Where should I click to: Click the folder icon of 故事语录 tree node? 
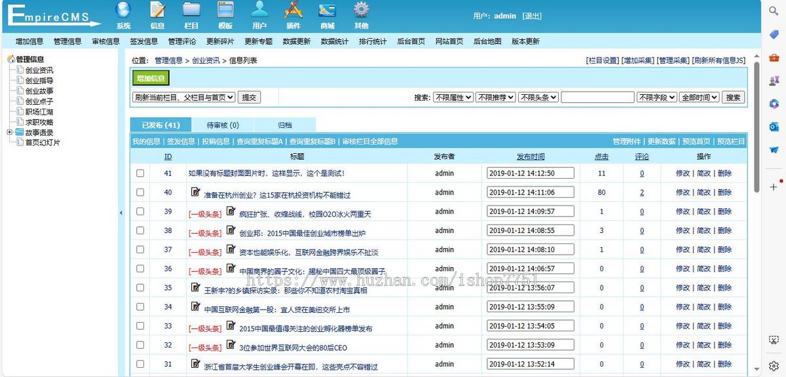pos(20,132)
